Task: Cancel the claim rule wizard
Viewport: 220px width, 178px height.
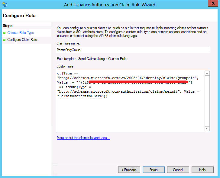Action: (178, 170)
